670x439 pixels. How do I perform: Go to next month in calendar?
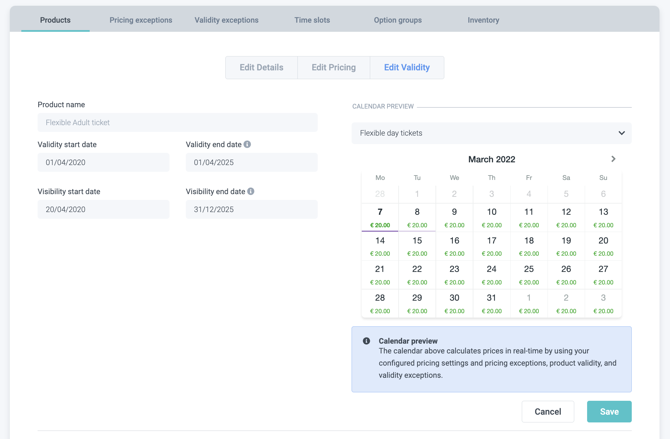tap(613, 159)
